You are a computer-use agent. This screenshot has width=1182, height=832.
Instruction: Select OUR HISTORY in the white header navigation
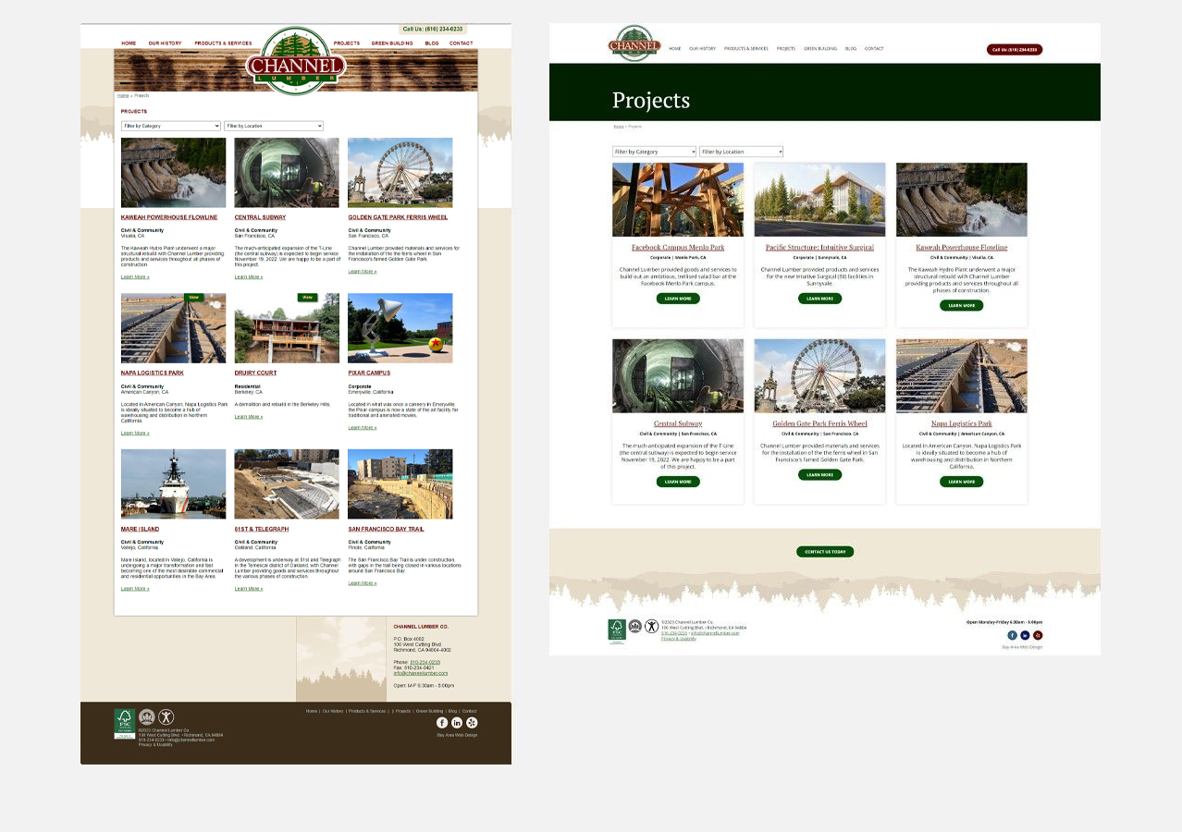coord(702,49)
